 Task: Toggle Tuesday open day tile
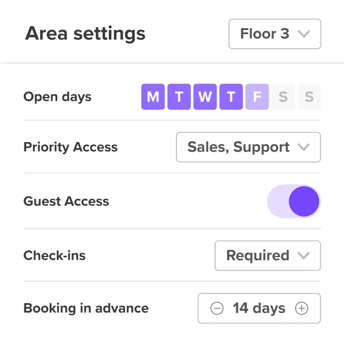click(x=179, y=96)
